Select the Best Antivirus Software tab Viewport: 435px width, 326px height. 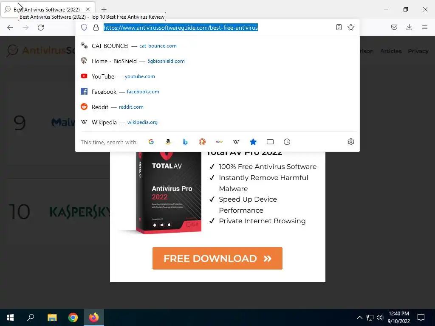[x=48, y=9]
